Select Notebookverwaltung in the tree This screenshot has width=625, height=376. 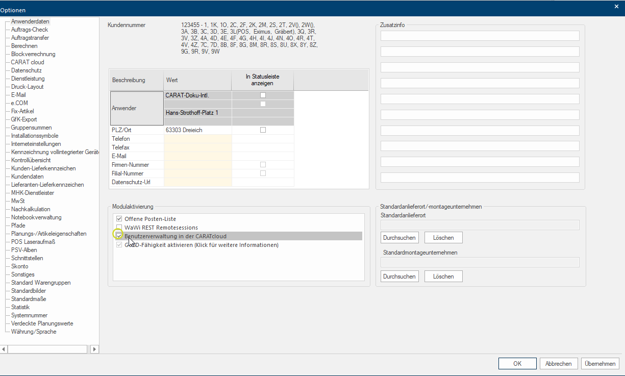pos(36,217)
